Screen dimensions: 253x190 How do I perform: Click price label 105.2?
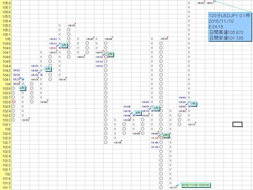pyautogui.click(x=6, y=30)
